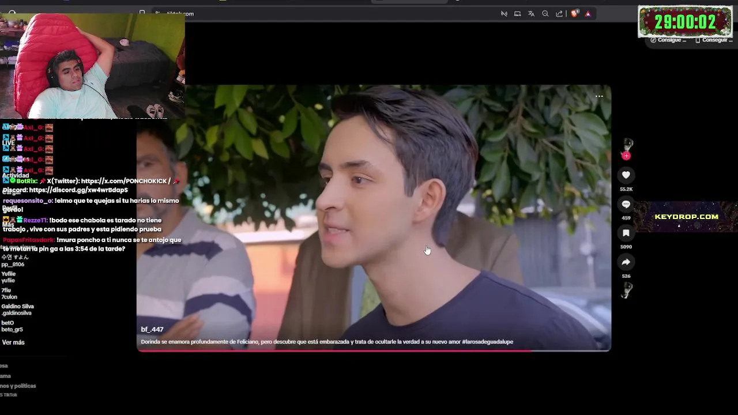Image resolution: width=738 pixels, height=415 pixels.
Task: Click the KEYDROP.COM banner
Action: [x=686, y=217]
